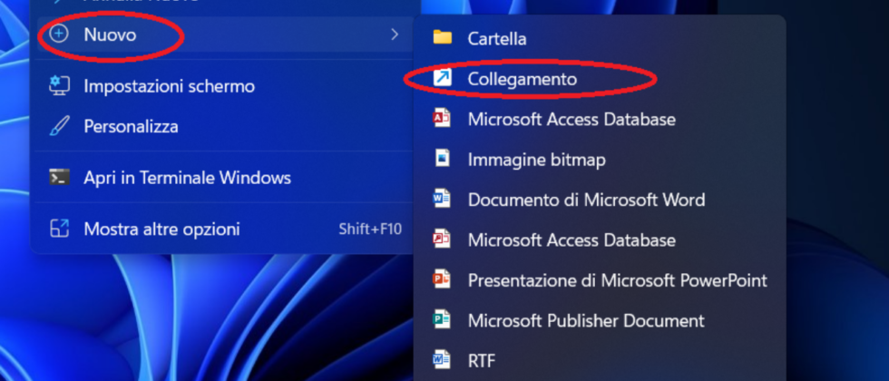The image size is (889, 381).
Task: Select Presentazione di Microsoft PowerPoint
Action: 617,280
